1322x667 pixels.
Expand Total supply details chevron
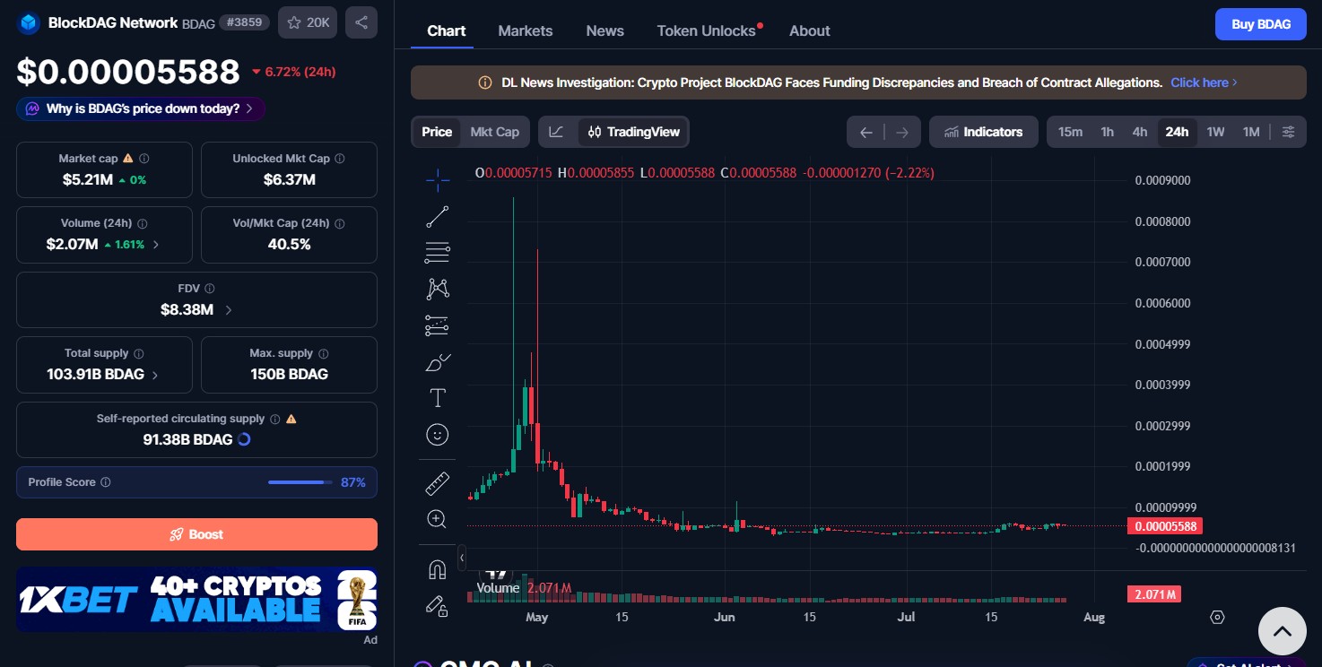click(x=154, y=375)
